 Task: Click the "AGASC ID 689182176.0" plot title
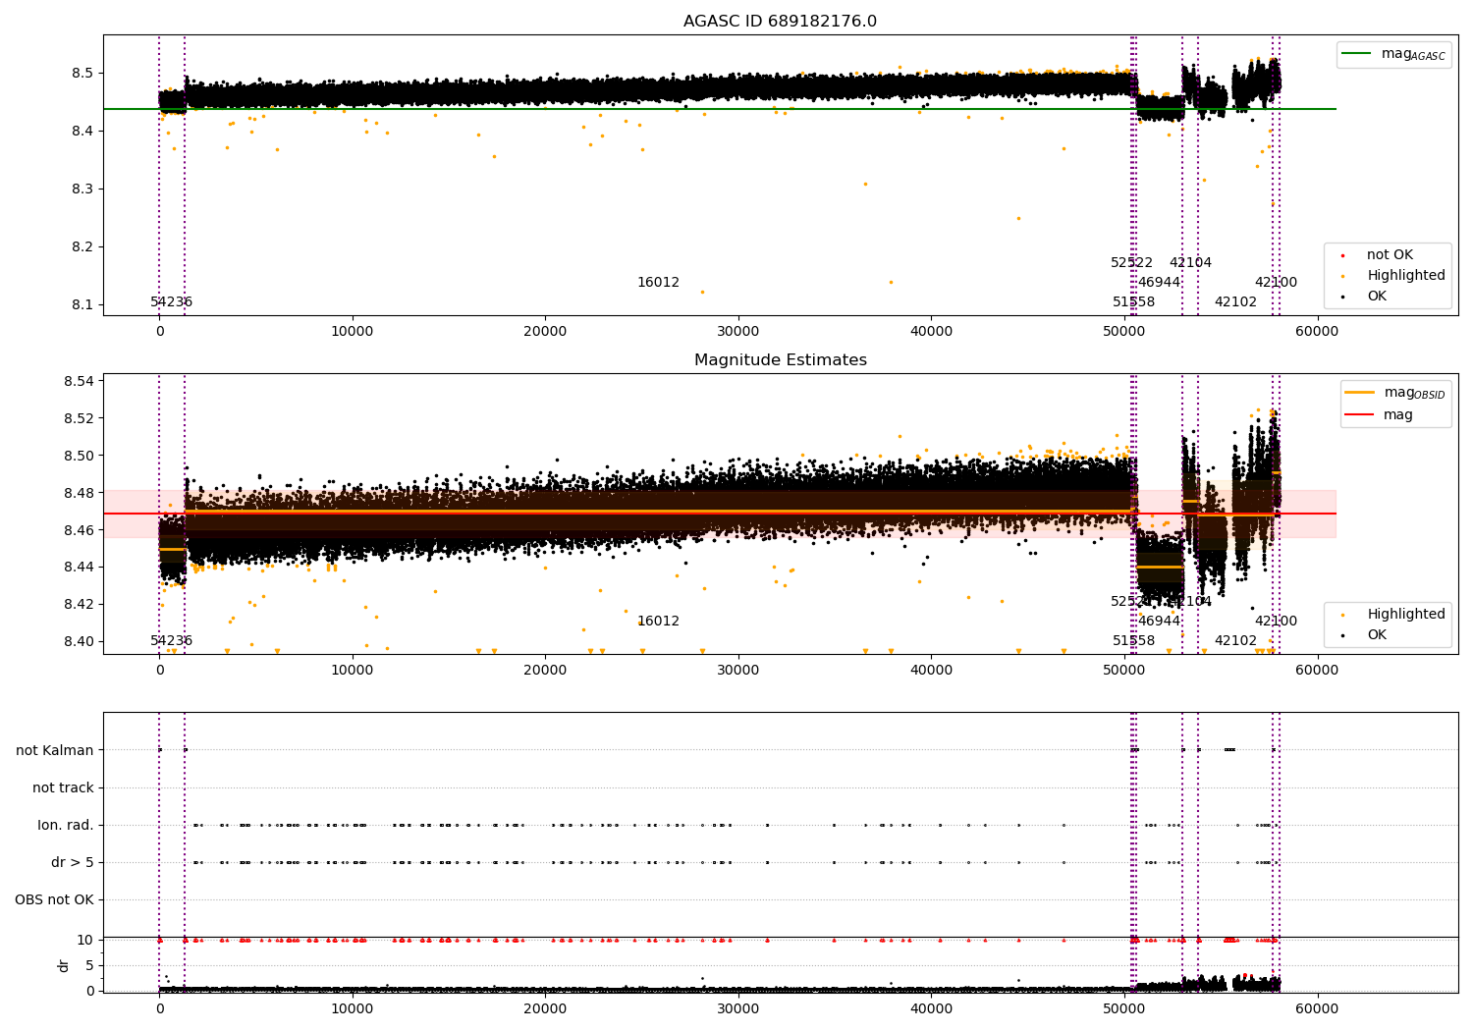point(780,22)
